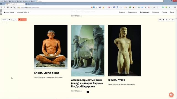Click the heading Египет. Статуя писца
Viewport: 177px width, 99px height.
point(47,73)
